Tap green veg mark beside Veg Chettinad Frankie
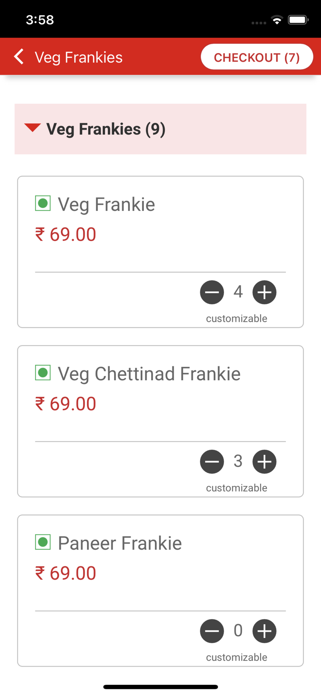The height and width of the screenshot is (696, 321). click(43, 373)
